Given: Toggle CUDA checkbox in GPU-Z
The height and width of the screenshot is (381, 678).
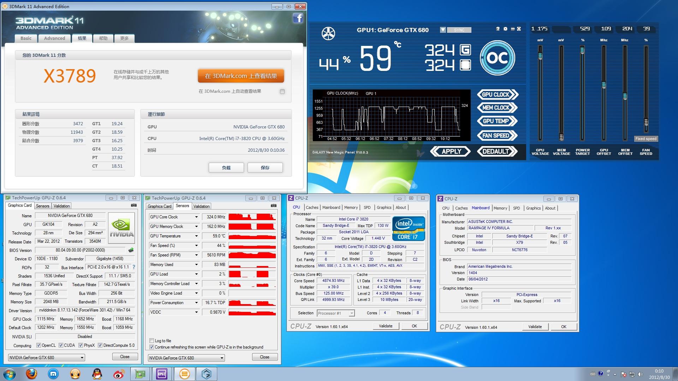Looking at the screenshot, I should (x=61, y=345).
